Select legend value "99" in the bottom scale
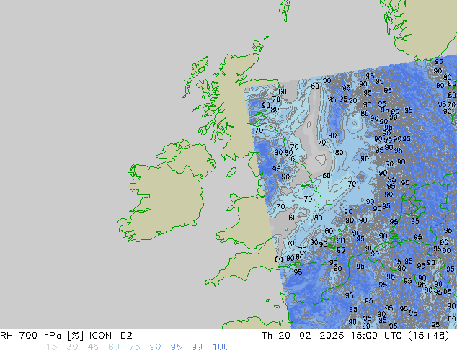The height and width of the screenshot is (353, 457). (197, 347)
